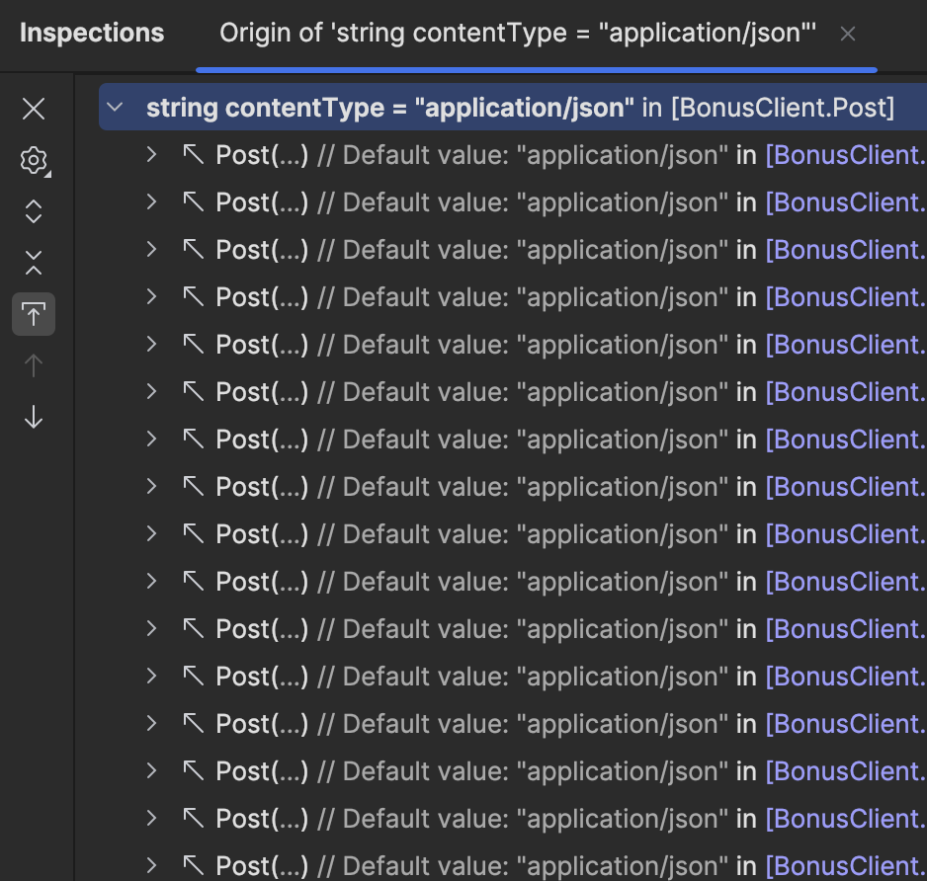This screenshot has width=927, height=881.
Task: Click the Collapse All tree icon
Action: pos(34,263)
